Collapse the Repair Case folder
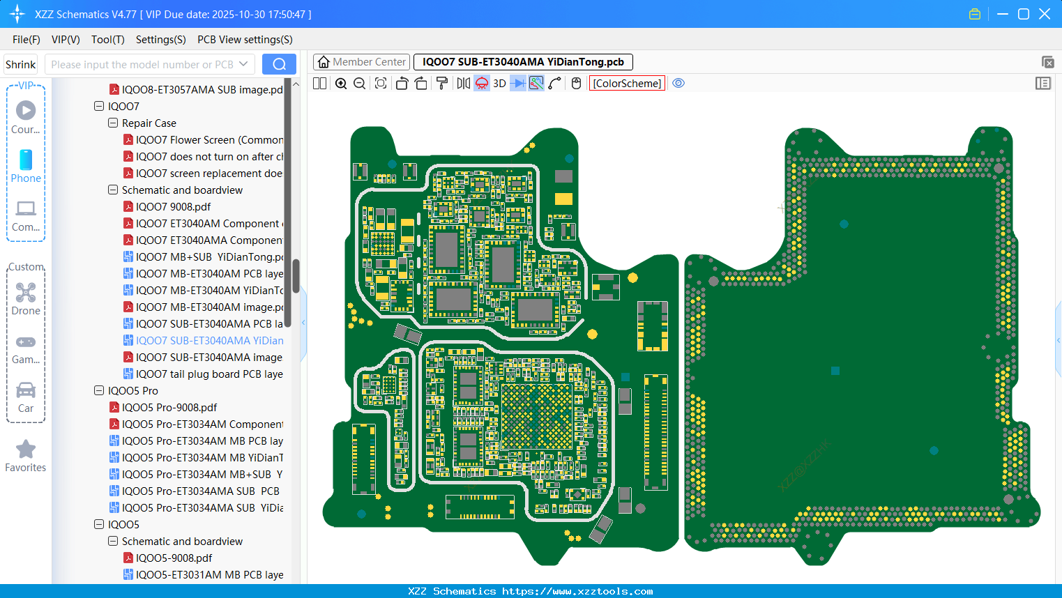Screen dimensions: 1062x598 113,123
